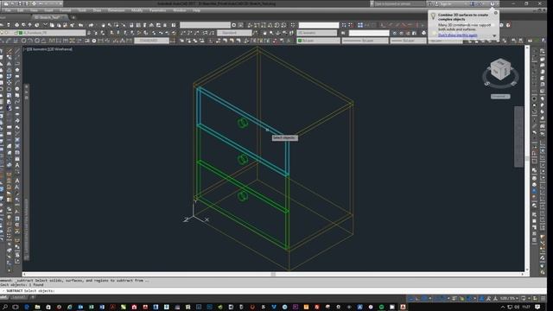Open the Standard text style dropdown
553x311 pixels.
(234, 33)
